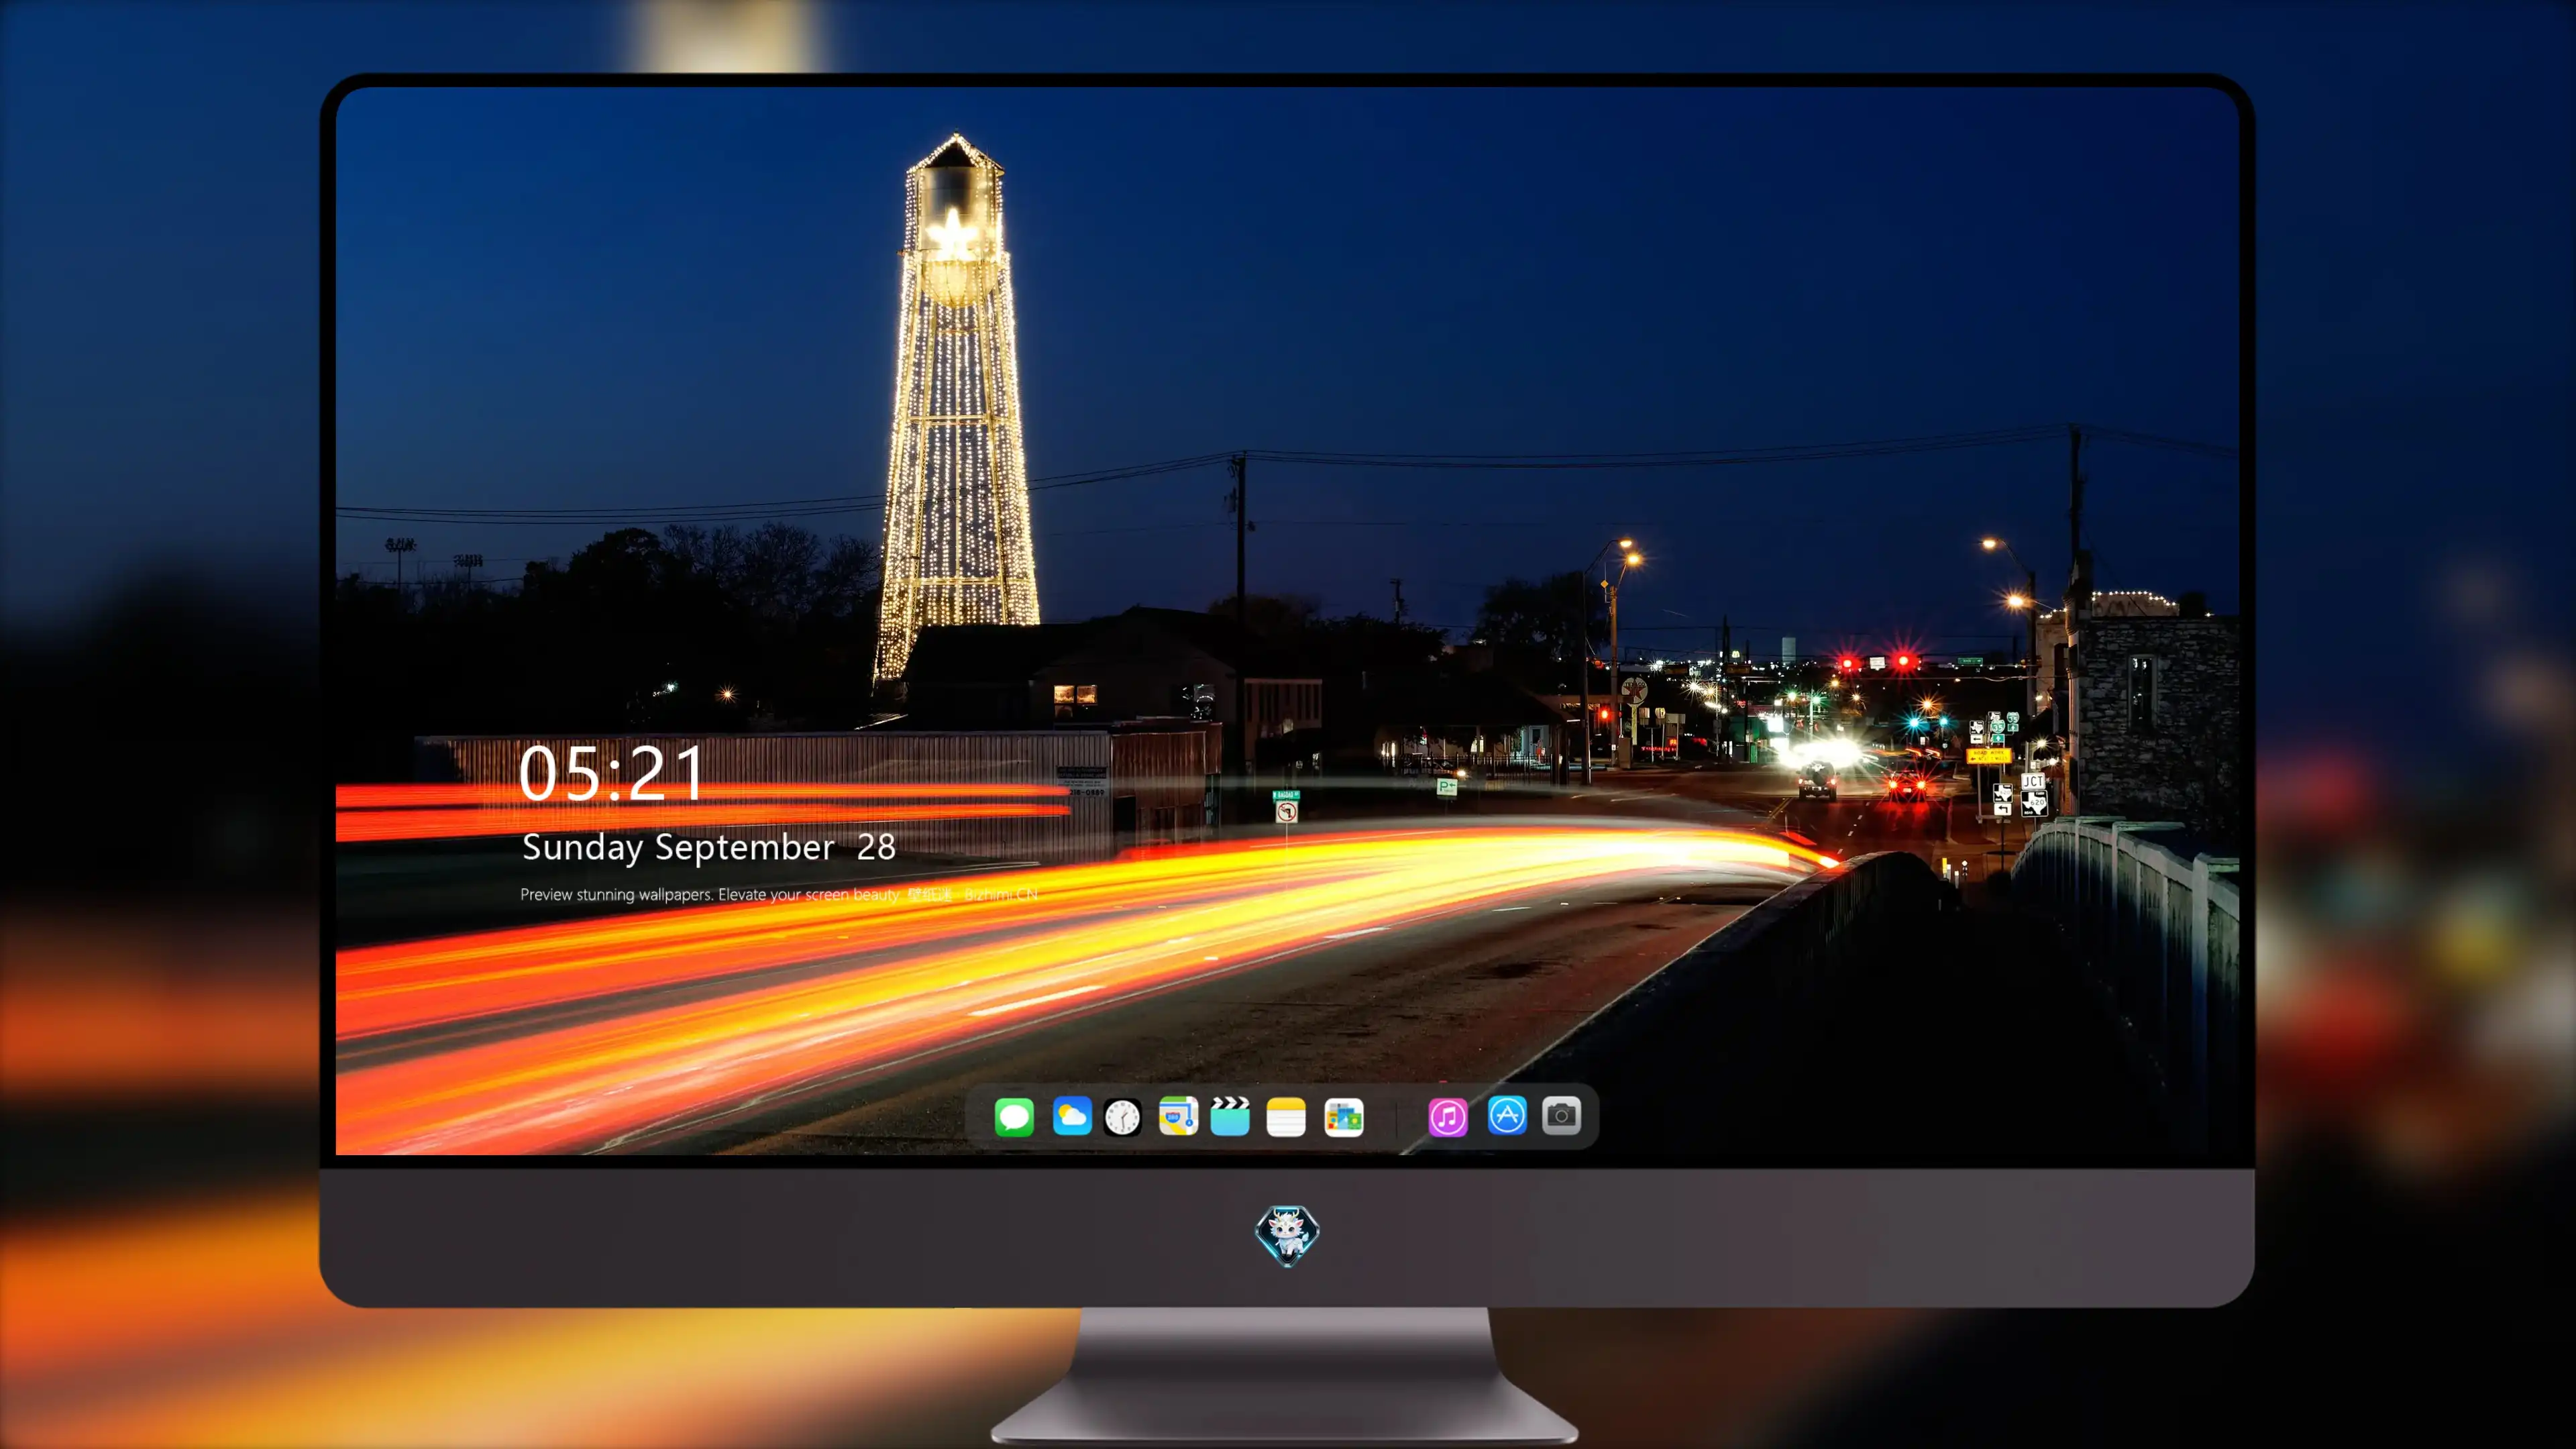Launch the pink iTunes music icon
Image resolution: width=2576 pixels, height=1449 pixels.
point(1448,1116)
